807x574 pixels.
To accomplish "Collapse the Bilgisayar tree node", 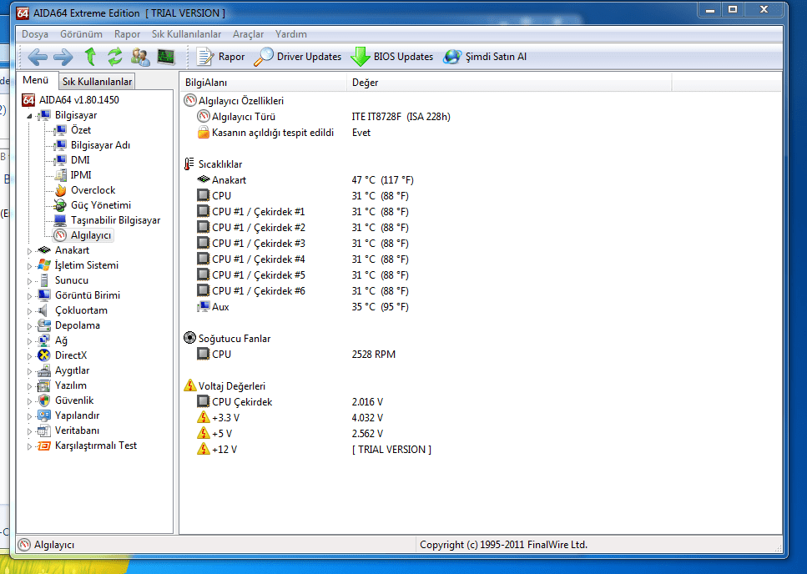I will 29,116.
